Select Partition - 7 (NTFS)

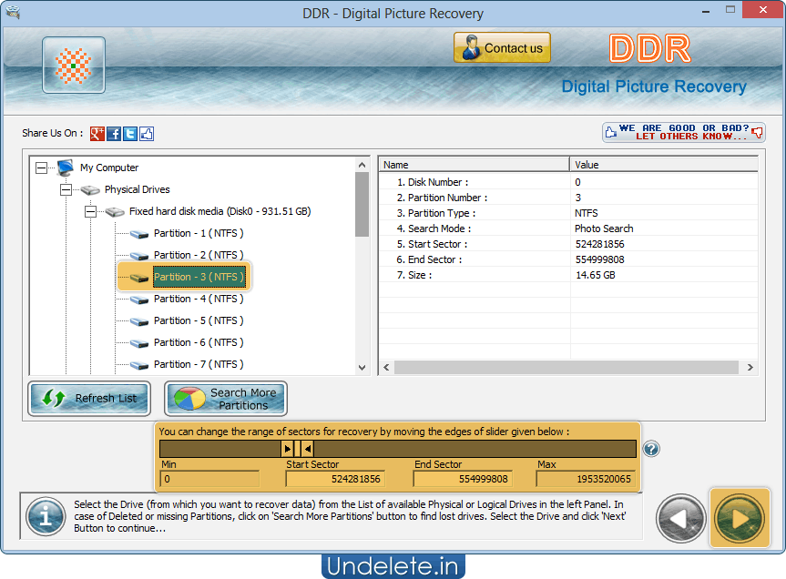(199, 365)
